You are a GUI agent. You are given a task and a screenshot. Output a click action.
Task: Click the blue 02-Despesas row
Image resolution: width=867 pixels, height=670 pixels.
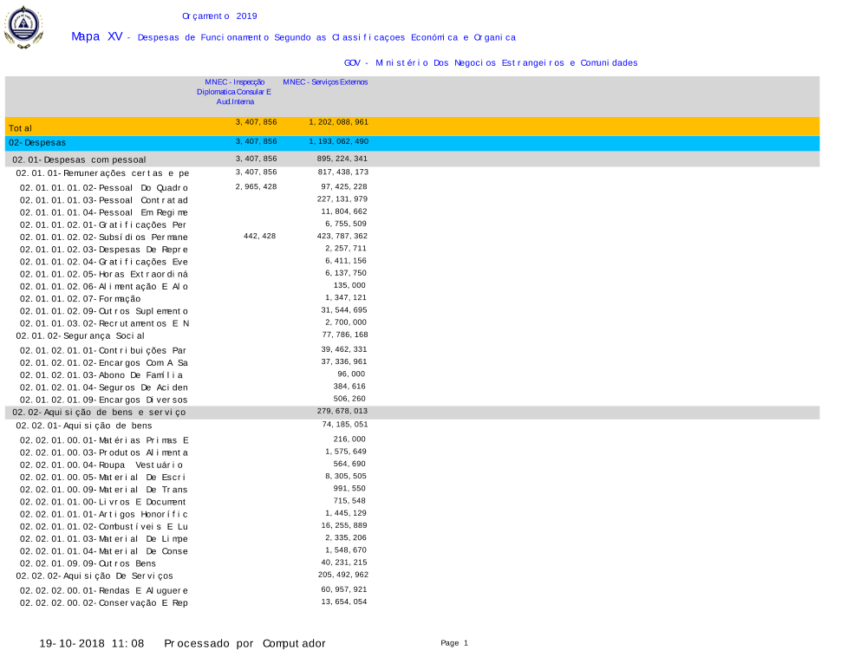[x=412, y=142]
